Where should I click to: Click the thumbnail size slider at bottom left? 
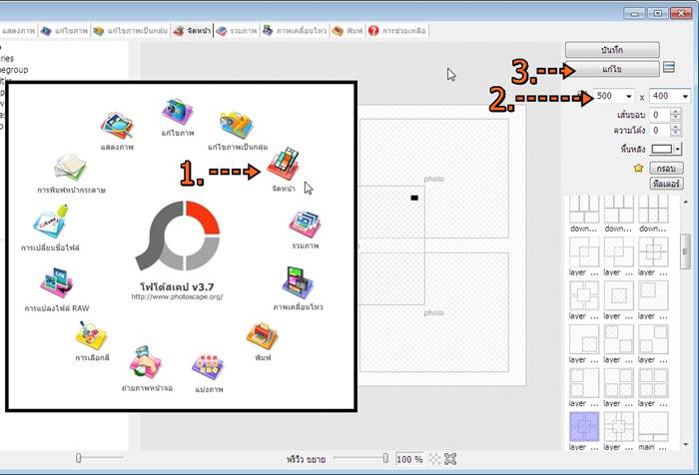click(79, 458)
